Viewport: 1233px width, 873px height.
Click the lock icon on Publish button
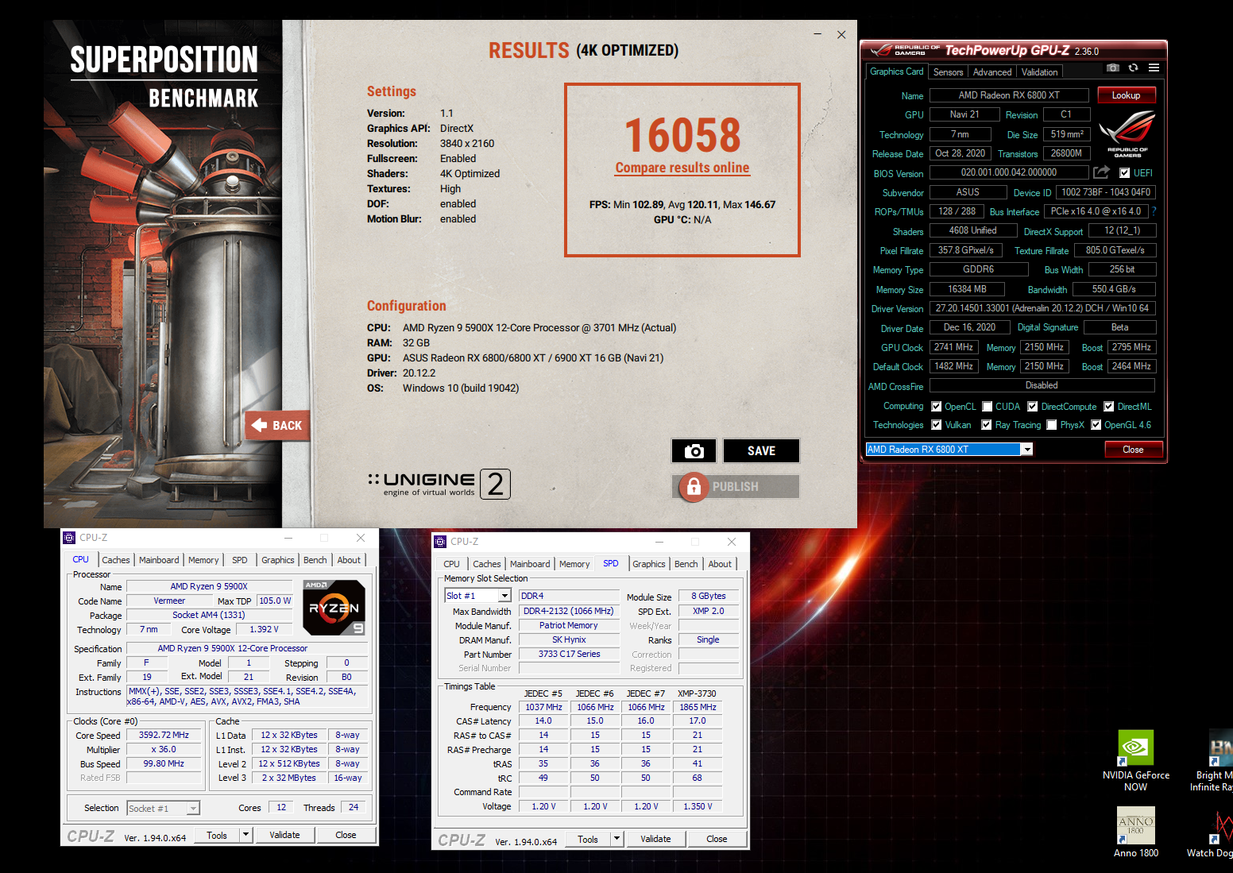694,486
